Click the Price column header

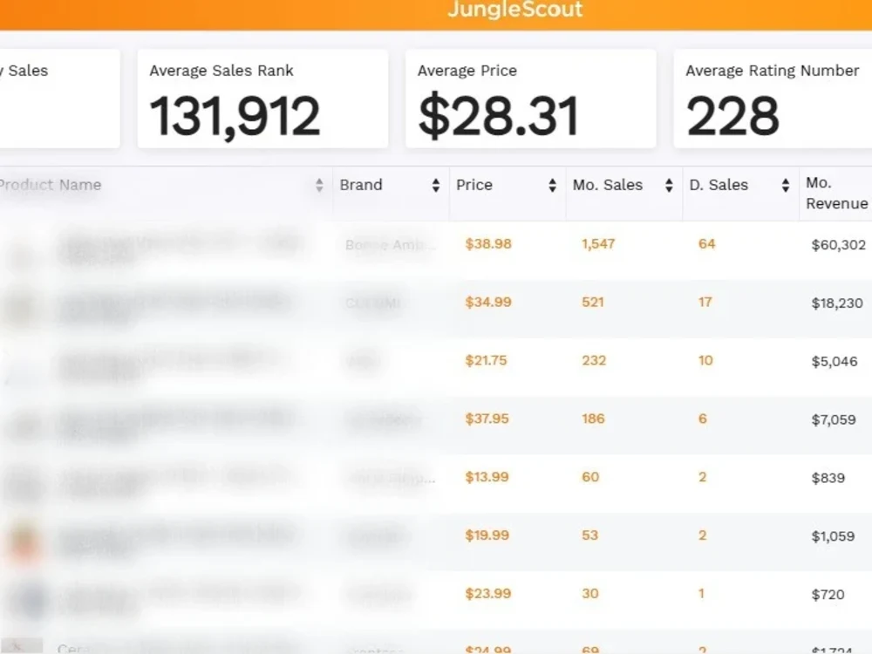coord(508,193)
